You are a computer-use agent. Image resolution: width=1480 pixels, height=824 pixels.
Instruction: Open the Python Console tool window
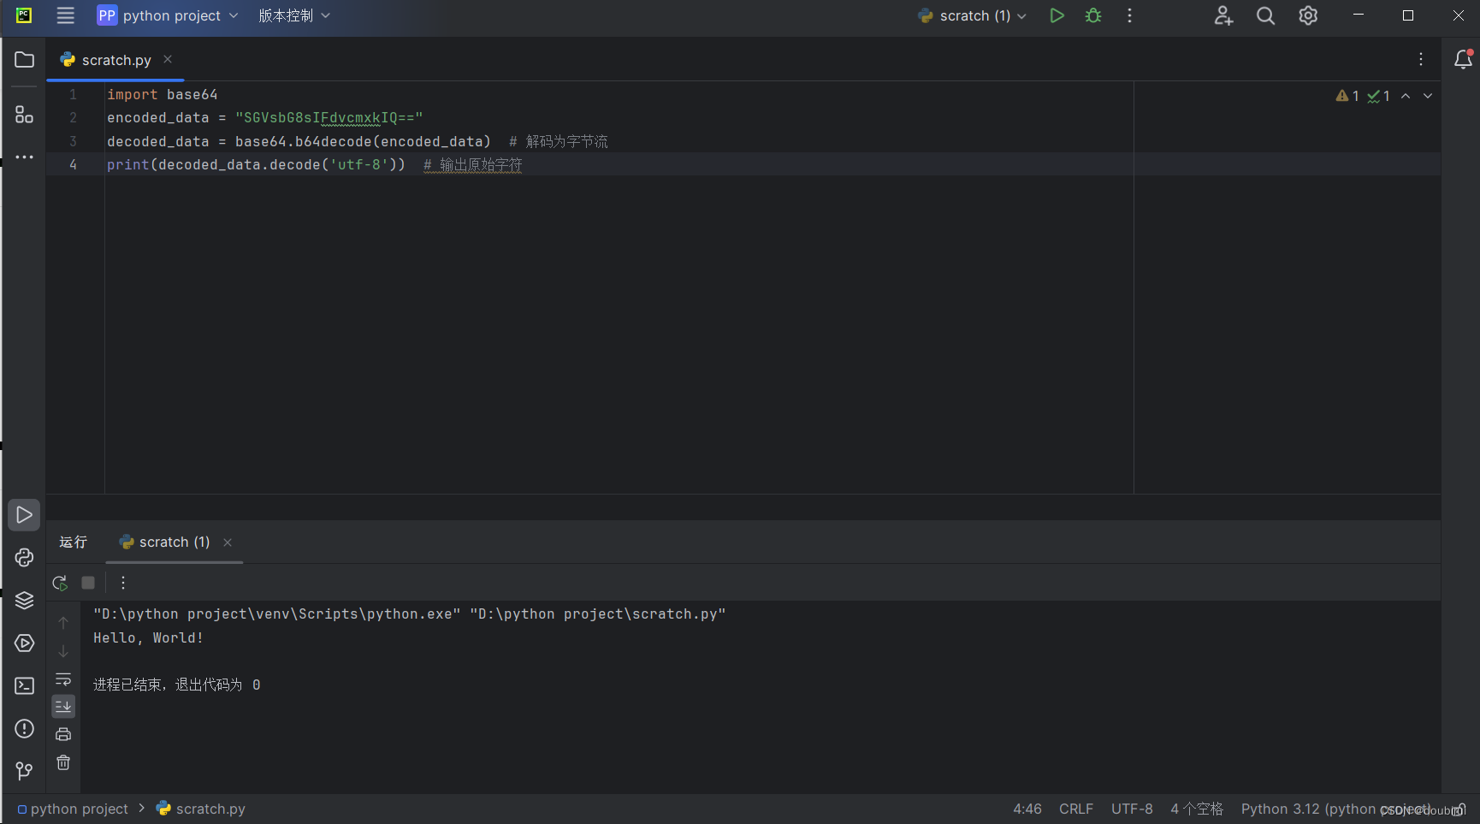click(24, 558)
